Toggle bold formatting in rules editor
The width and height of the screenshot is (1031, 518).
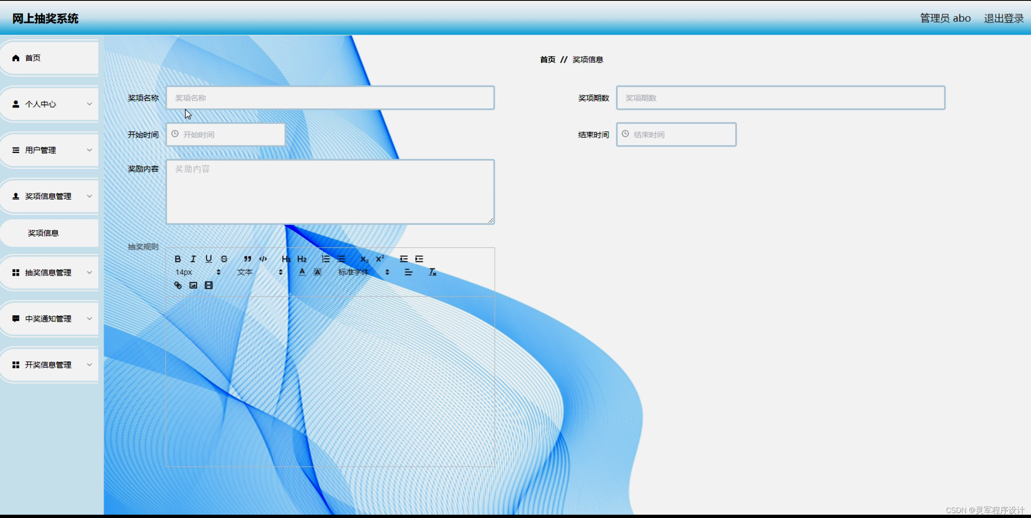point(178,259)
